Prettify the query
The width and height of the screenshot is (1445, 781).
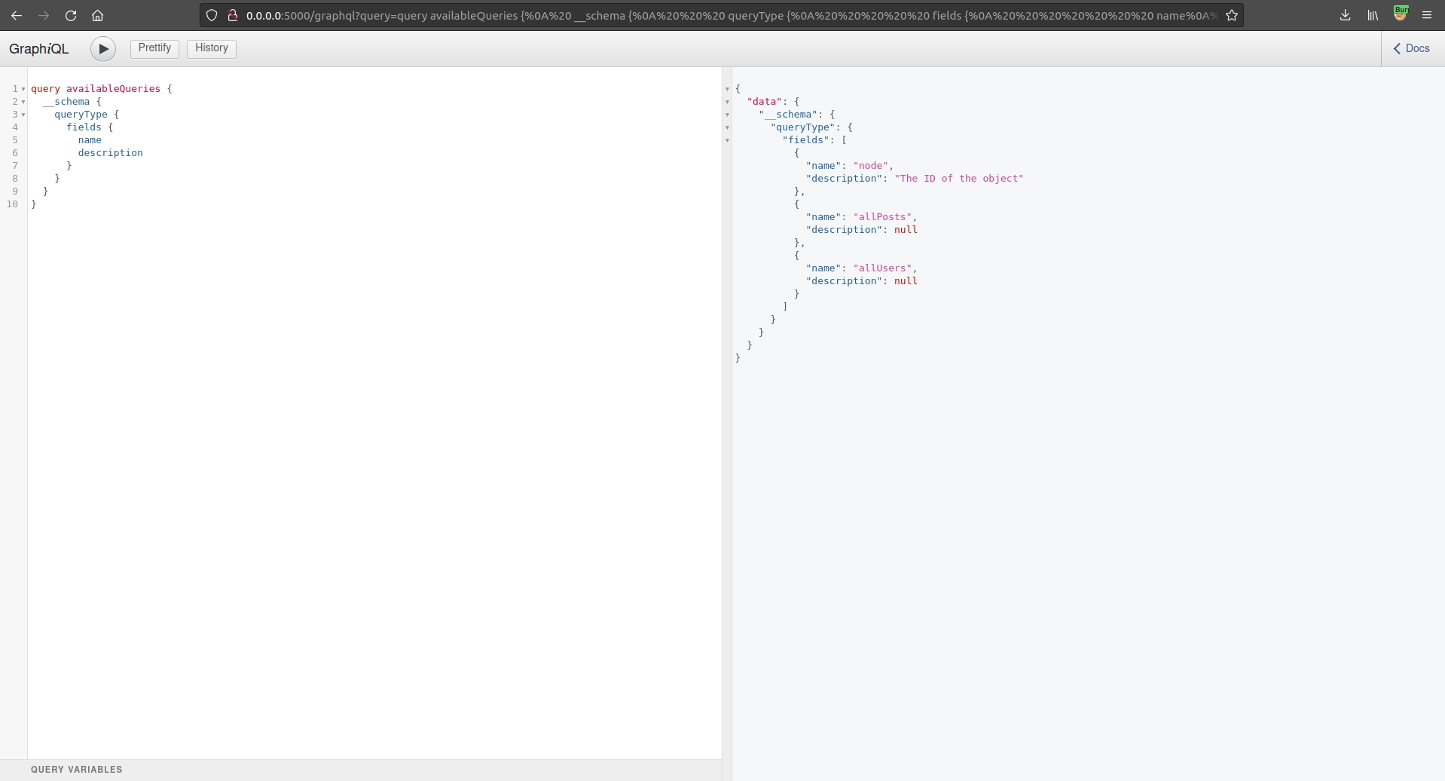(154, 48)
